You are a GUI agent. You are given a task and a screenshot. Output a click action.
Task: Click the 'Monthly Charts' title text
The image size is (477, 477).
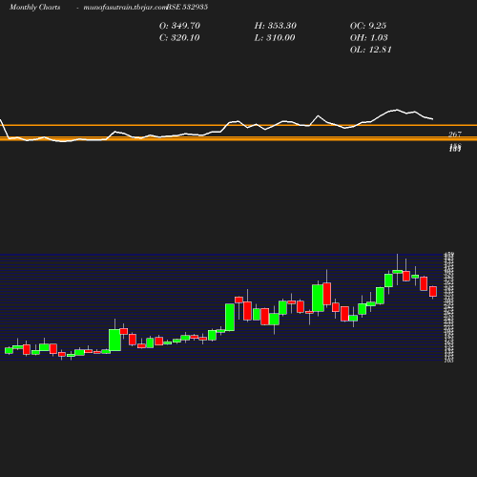point(34,7)
